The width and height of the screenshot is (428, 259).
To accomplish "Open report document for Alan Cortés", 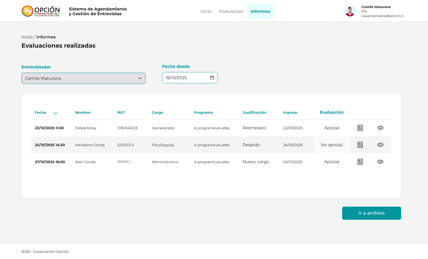I will (360, 162).
